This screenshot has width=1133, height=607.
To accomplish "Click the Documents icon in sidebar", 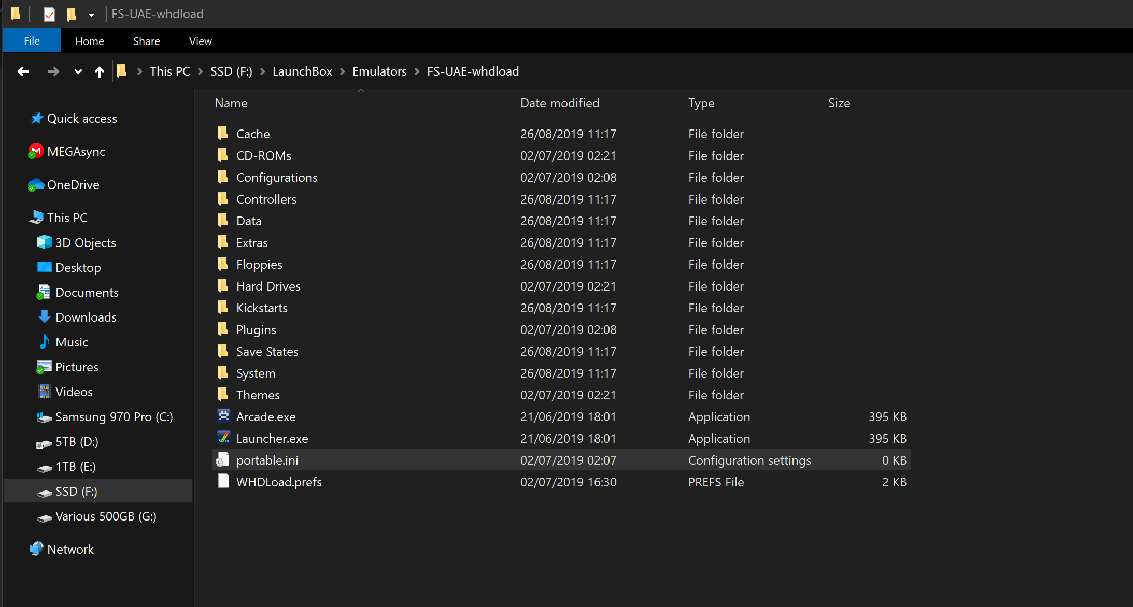I will pyautogui.click(x=44, y=292).
